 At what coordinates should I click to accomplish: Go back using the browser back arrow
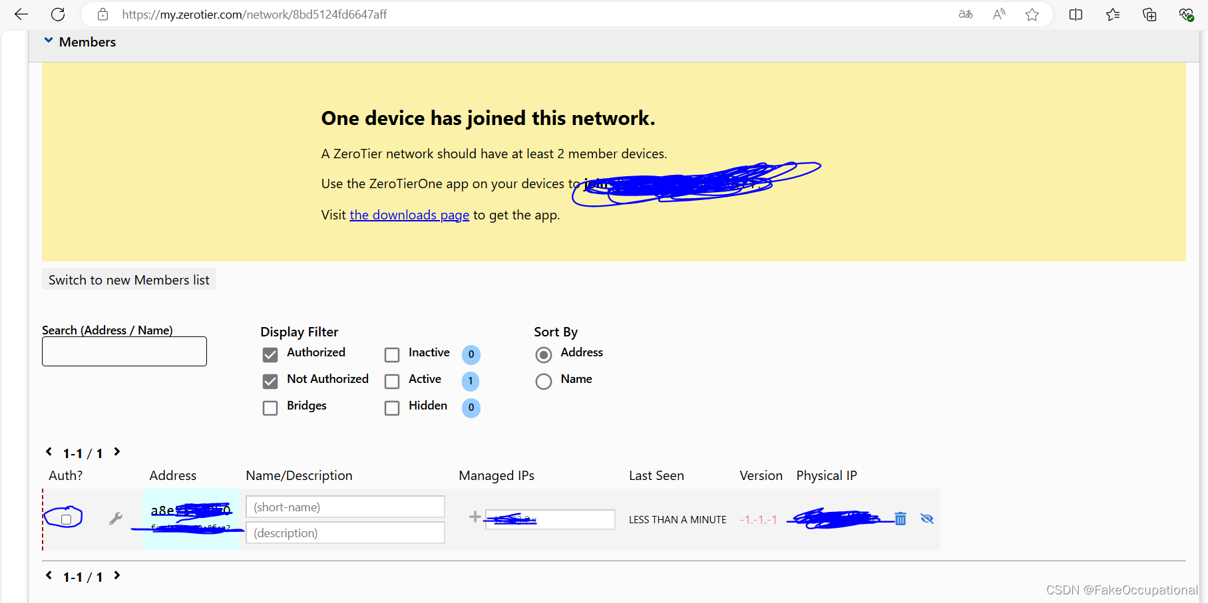[x=21, y=14]
